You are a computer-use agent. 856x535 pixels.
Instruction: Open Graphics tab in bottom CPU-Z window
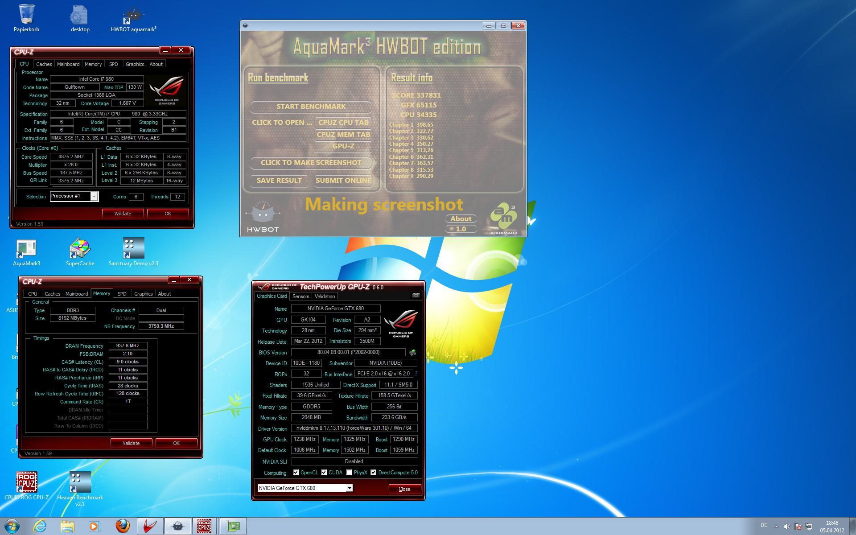(143, 294)
